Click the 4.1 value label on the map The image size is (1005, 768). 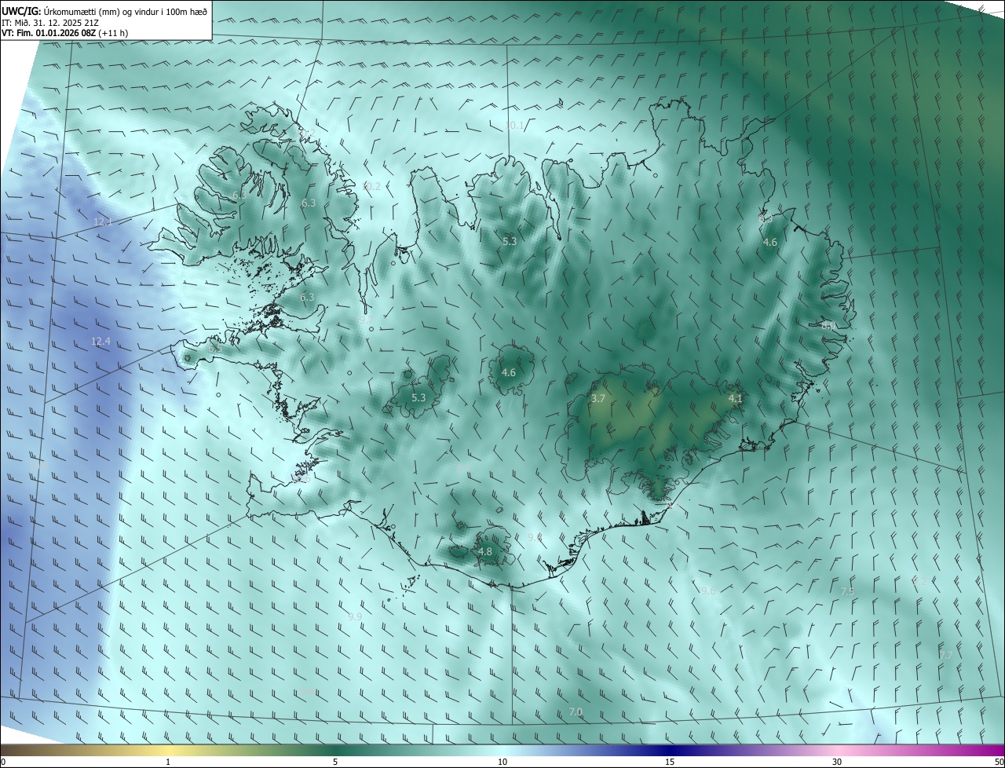(736, 398)
